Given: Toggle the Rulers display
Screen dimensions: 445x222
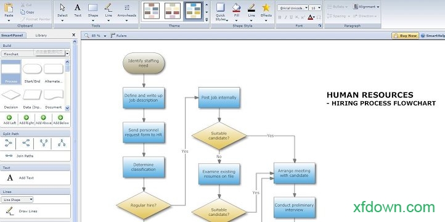Looking at the screenshot, I should click(118, 36).
